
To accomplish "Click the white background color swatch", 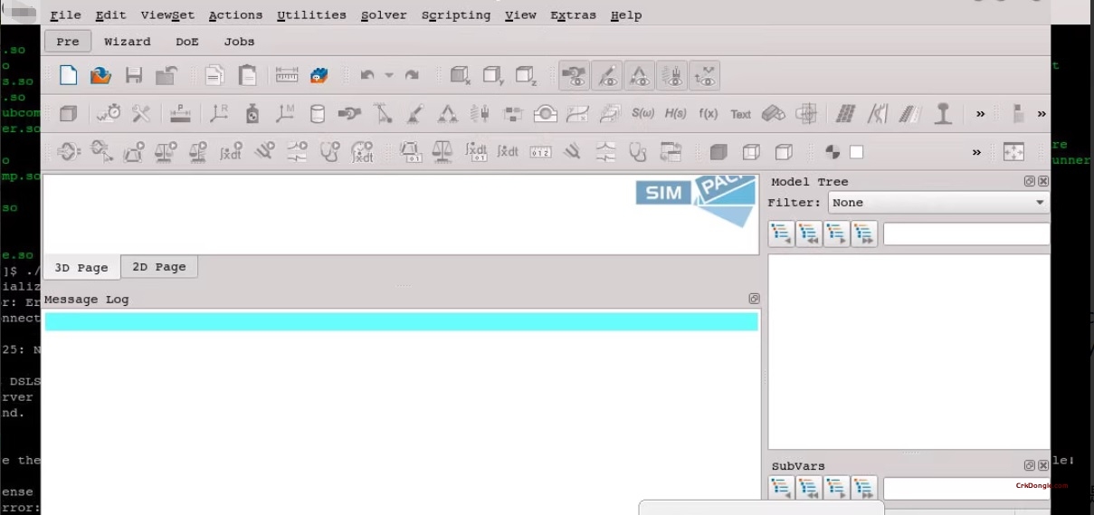I will [856, 152].
